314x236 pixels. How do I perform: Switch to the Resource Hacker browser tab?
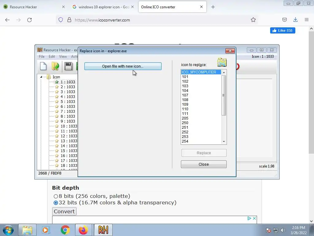pos(34,7)
